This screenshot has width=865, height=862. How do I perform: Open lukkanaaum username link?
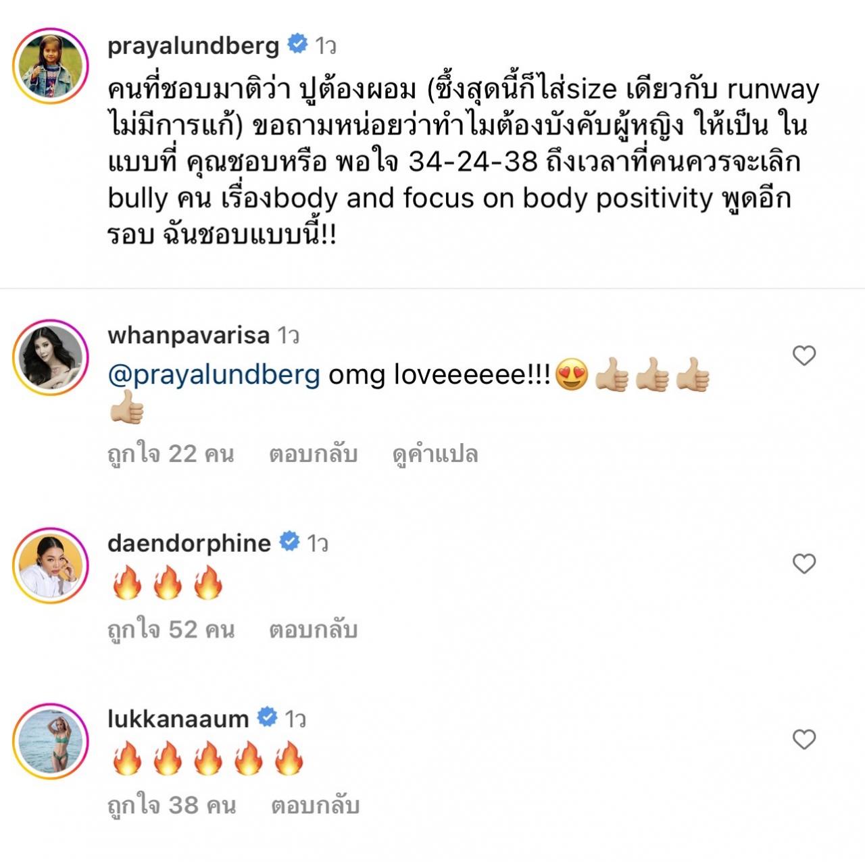pos(178,719)
